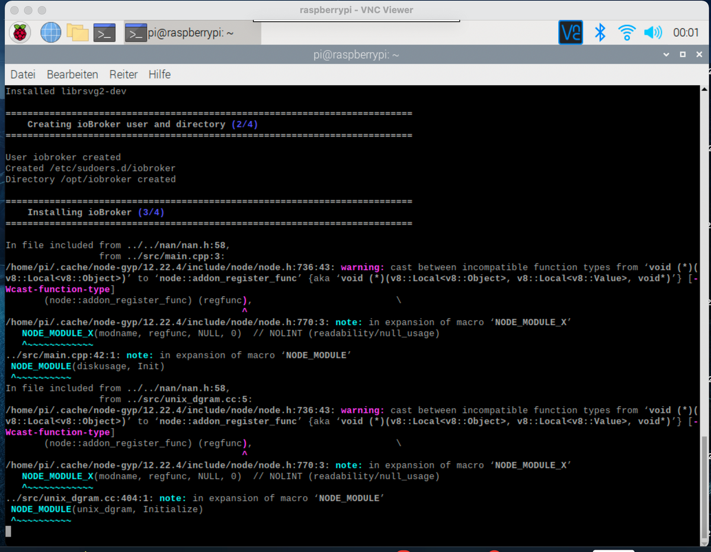
Task: Click the terminal title bar text
Action: (x=355, y=54)
